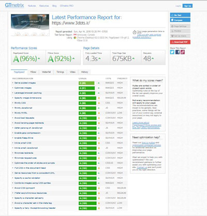Copy report link icon
This screenshot has width=207, height=216.
coord(183,52)
